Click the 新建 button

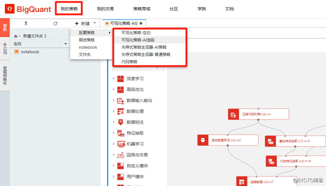click(83, 24)
